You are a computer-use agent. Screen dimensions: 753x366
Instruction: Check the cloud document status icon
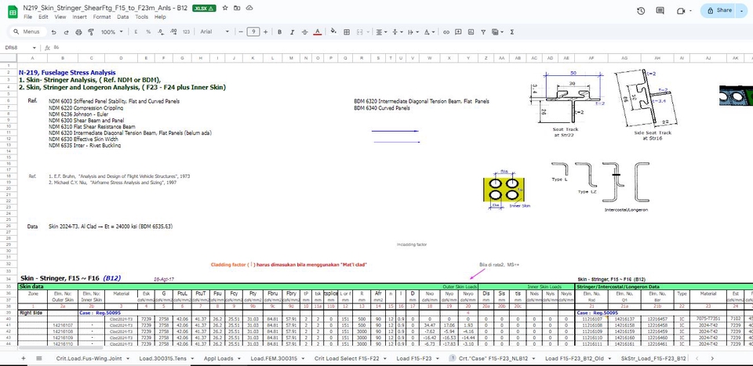(249, 8)
